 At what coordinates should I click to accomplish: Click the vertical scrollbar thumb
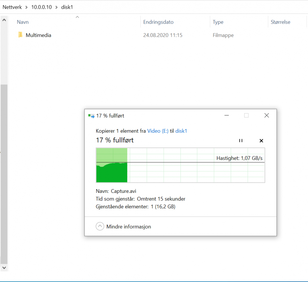click(4, 174)
